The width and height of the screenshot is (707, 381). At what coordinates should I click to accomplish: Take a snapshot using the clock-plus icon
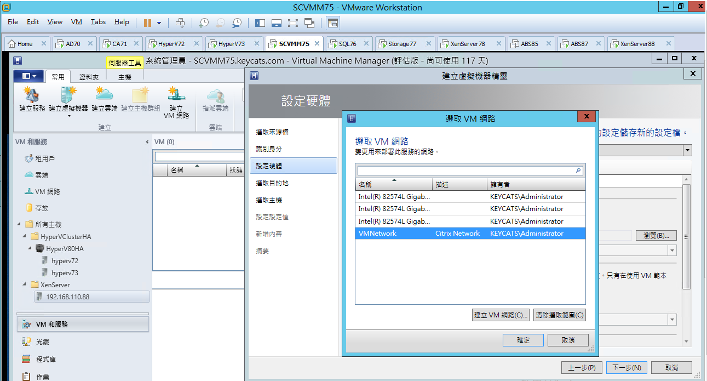tap(204, 22)
